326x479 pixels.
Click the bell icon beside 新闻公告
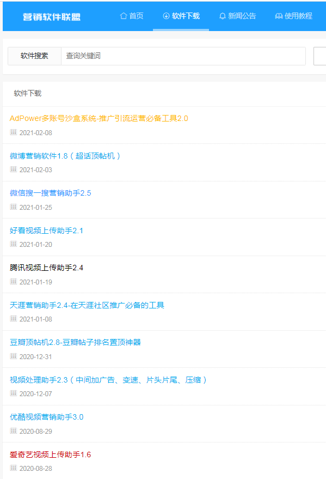click(223, 16)
